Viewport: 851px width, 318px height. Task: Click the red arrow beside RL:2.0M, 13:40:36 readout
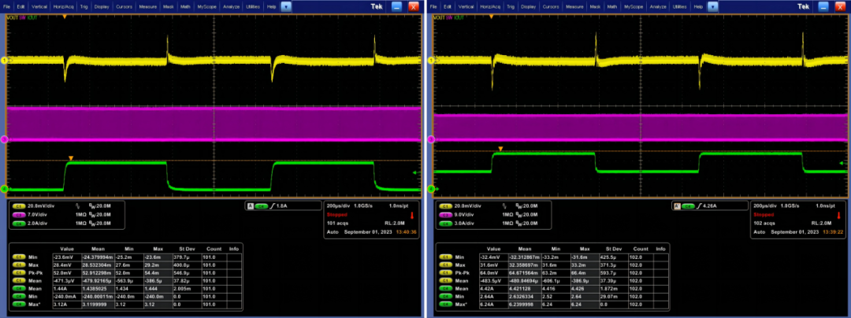tap(413, 216)
